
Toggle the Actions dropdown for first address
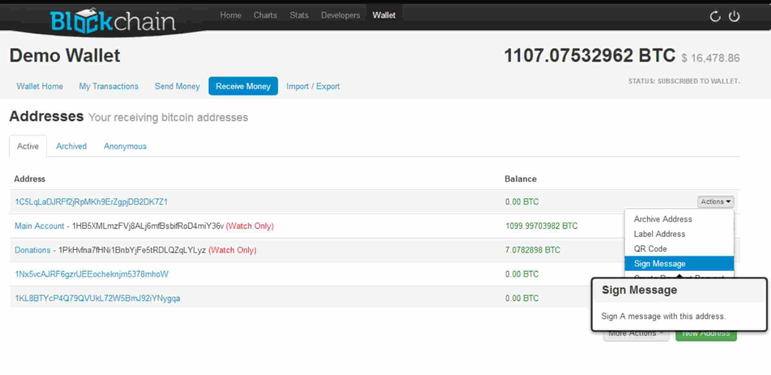[715, 202]
